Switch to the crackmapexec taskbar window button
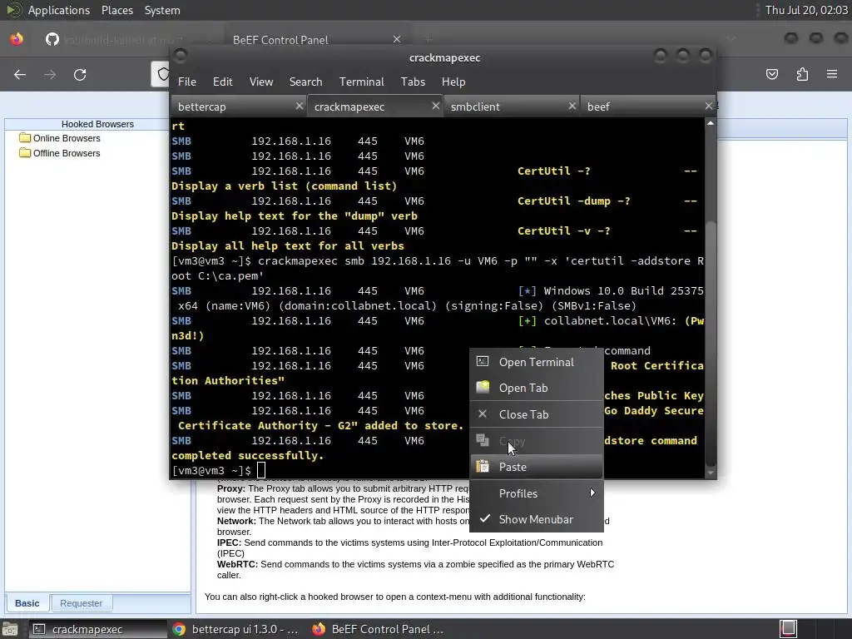This screenshot has height=639, width=852. 97,629
